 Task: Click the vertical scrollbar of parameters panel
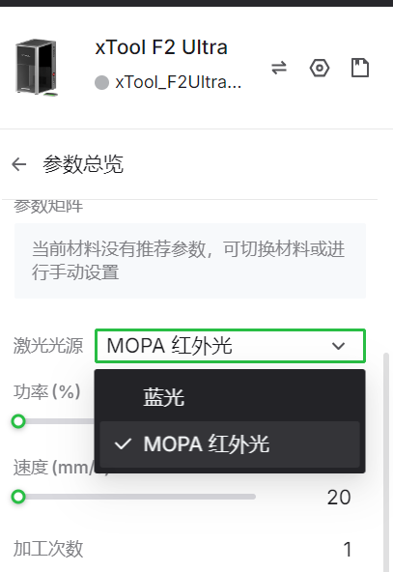pyautogui.click(x=386, y=462)
